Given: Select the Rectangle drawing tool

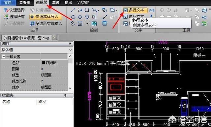Looking at the screenshot, I should point(87,10).
